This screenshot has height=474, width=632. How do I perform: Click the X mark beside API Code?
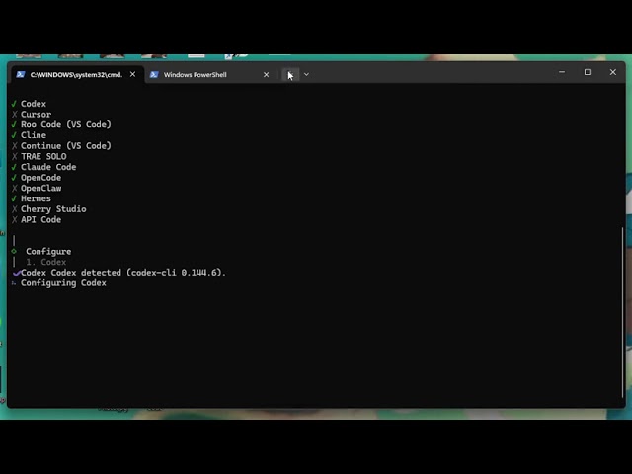[15, 219]
